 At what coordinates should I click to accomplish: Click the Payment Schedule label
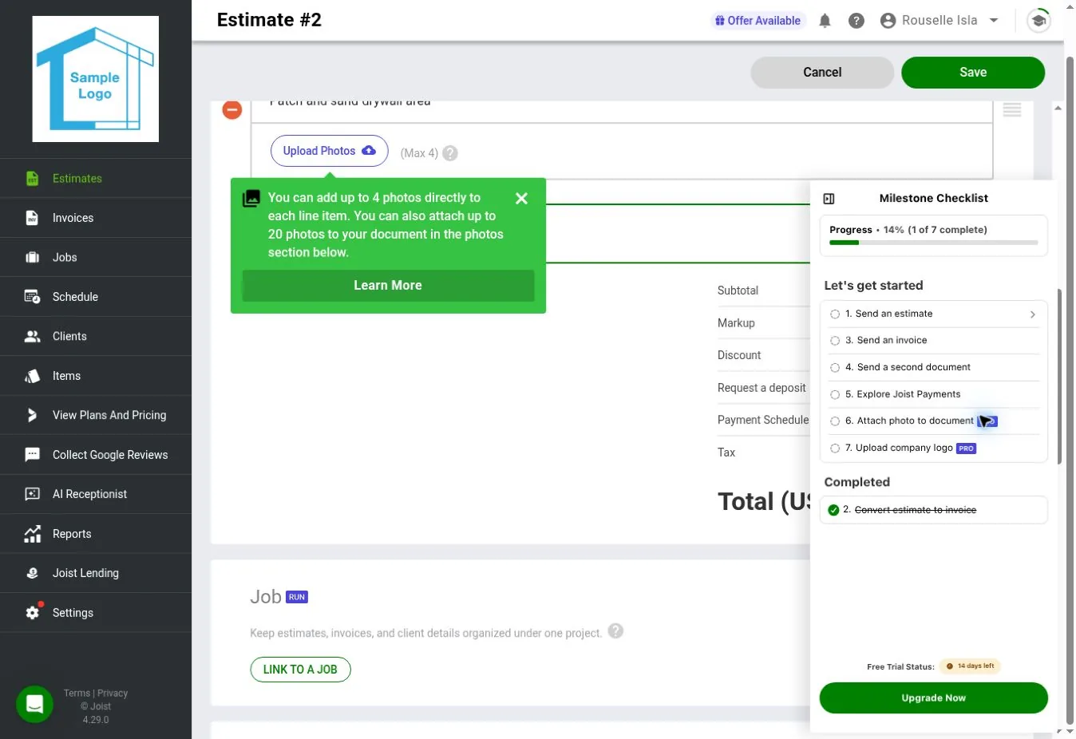pyautogui.click(x=763, y=420)
